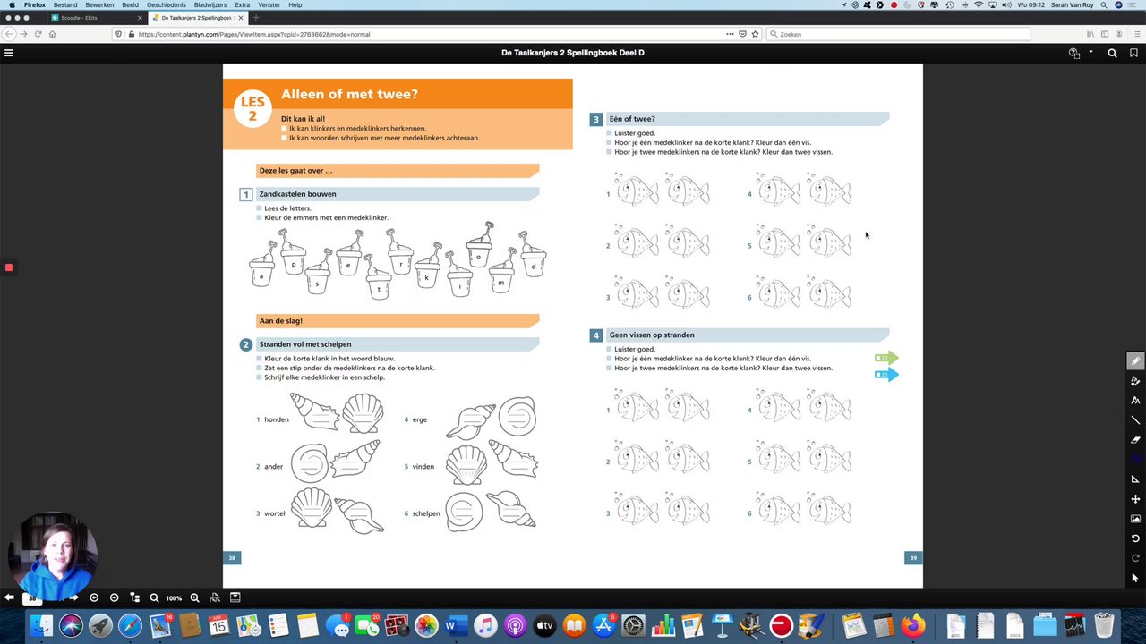The width and height of the screenshot is (1146, 644).
Task: Open the table of contents tree icon
Action: point(134,597)
